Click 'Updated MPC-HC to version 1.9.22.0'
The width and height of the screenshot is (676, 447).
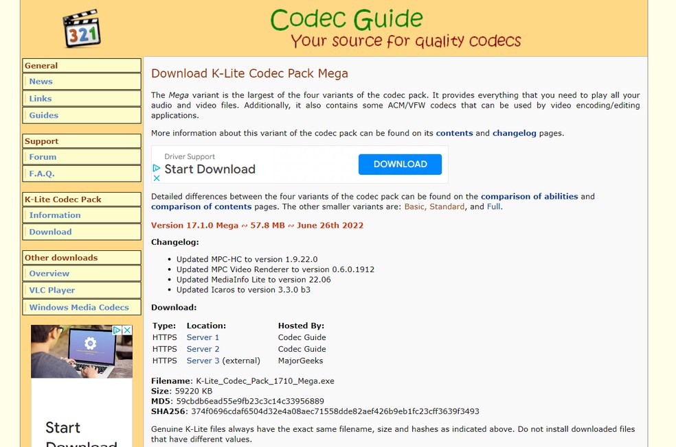(x=247, y=259)
